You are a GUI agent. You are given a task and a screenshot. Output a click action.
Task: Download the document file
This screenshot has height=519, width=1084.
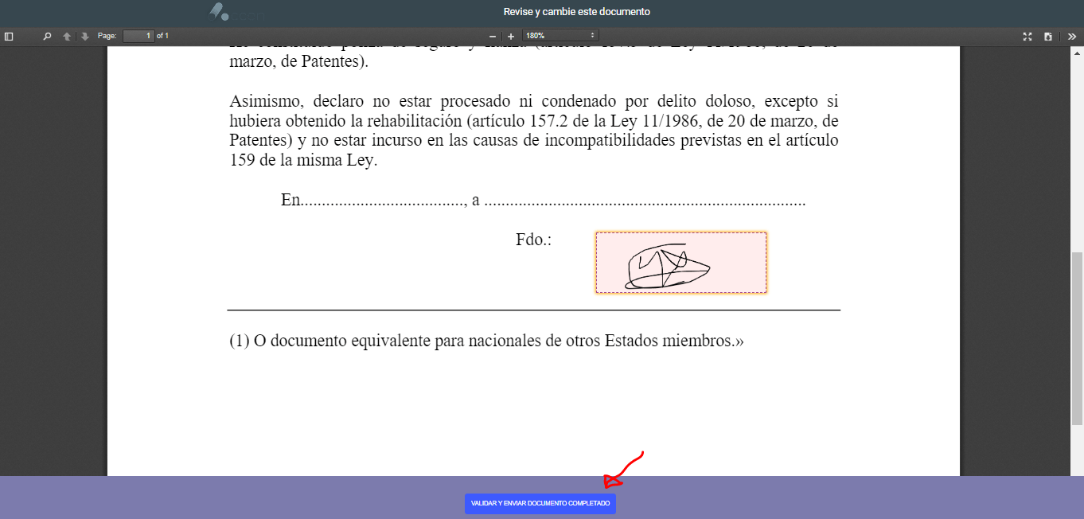[1048, 36]
